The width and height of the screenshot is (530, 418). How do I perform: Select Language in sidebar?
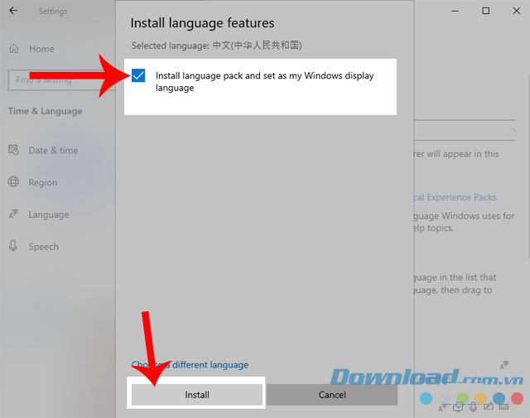49,214
